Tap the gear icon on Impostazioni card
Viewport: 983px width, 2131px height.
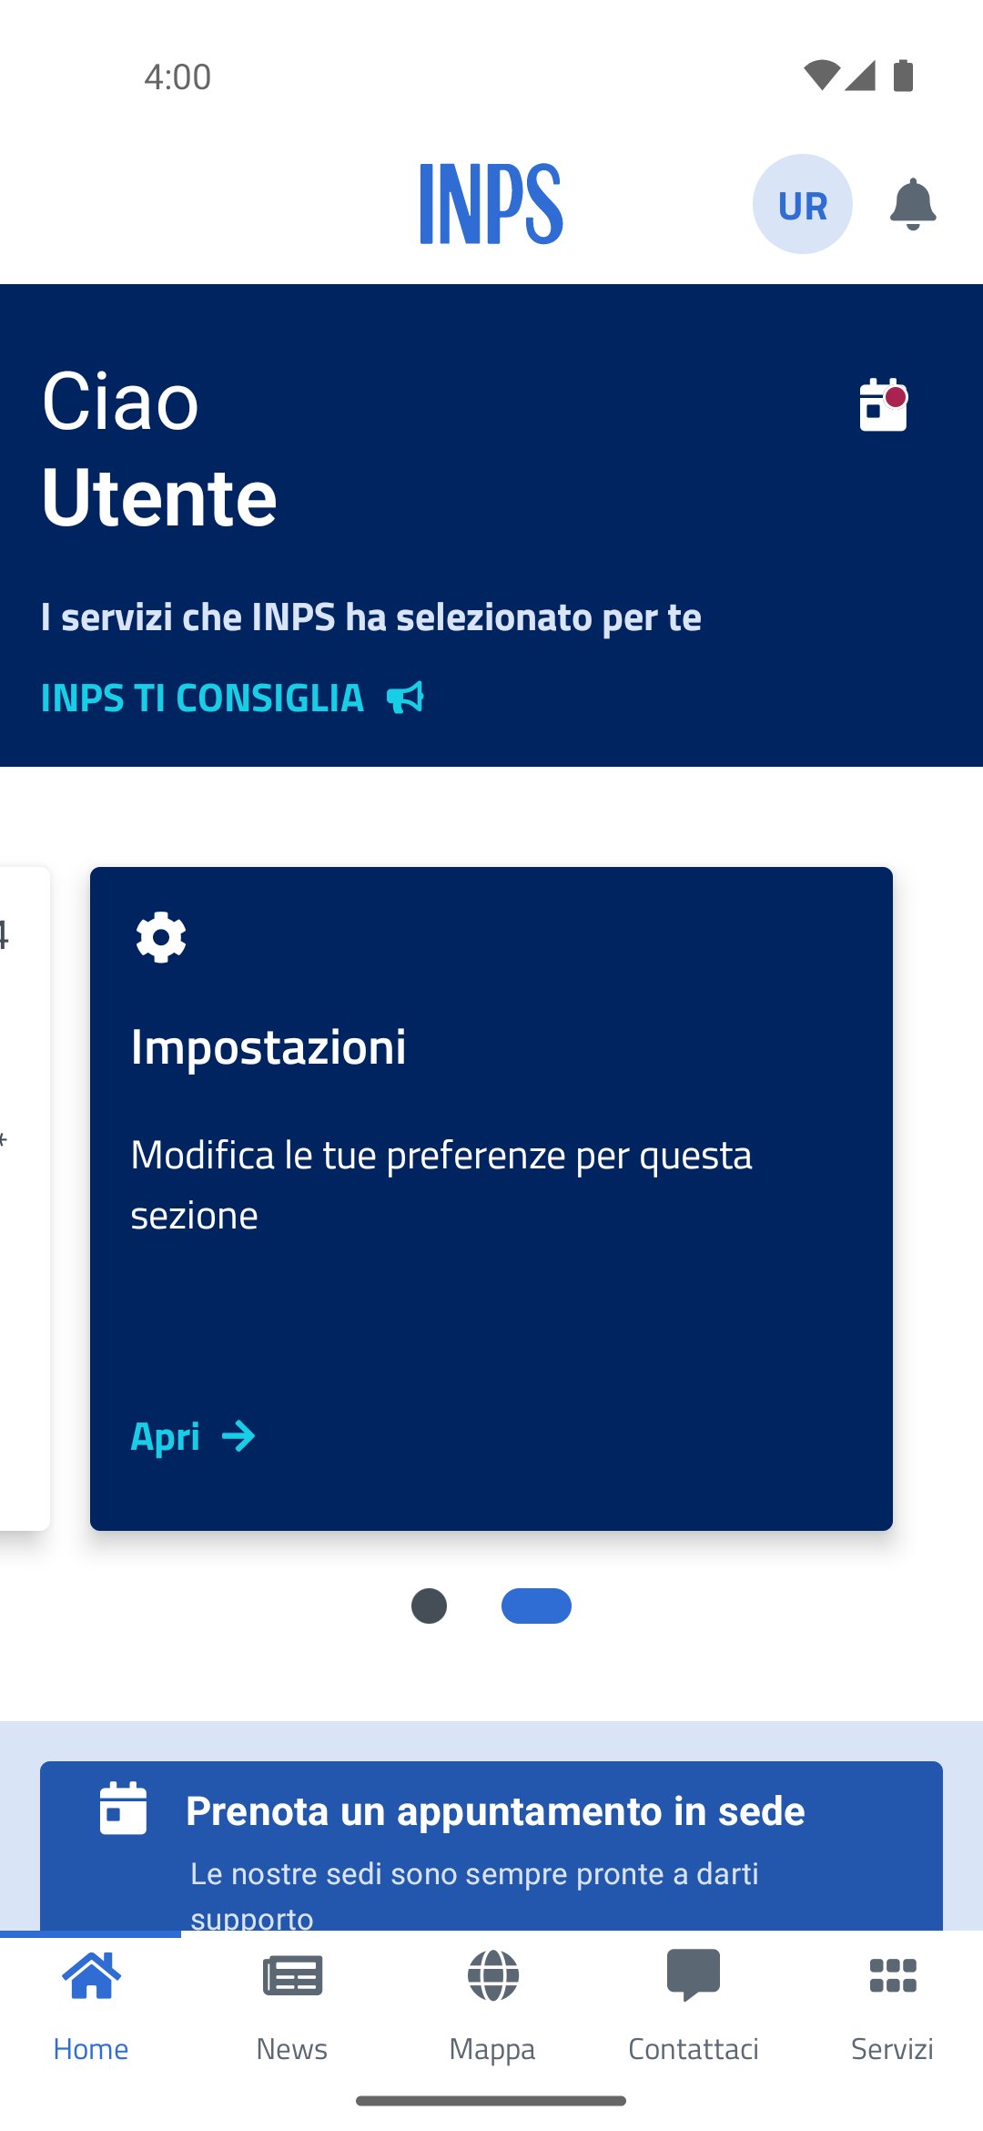pos(161,937)
